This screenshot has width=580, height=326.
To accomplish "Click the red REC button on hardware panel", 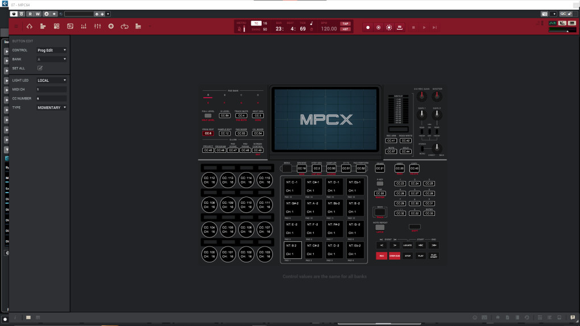I will coord(382,256).
